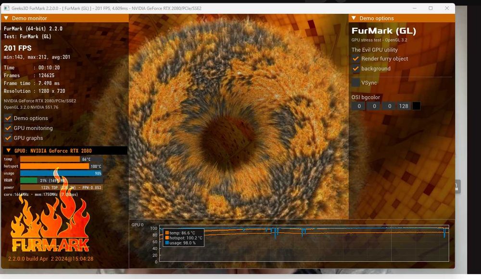The width and height of the screenshot is (481, 279).
Task: Click the min:143, max:212, avg:201 line
Action: click(x=37, y=57)
